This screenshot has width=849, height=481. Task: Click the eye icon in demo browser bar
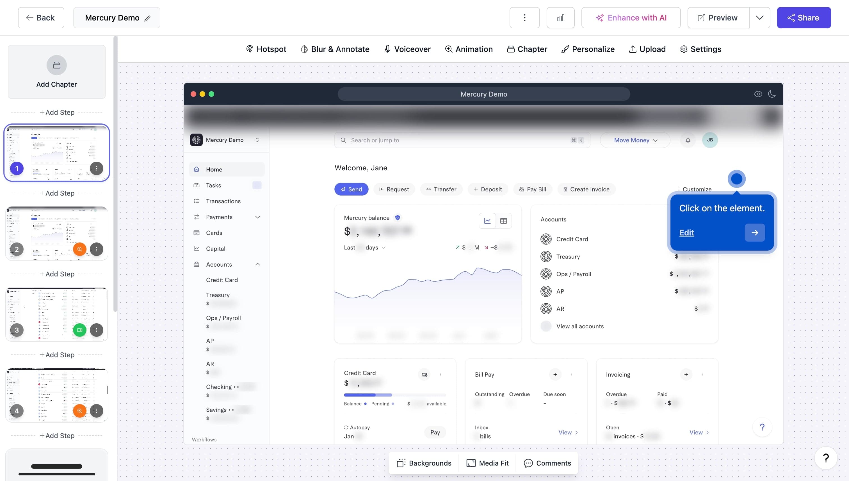click(x=758, y=94)
